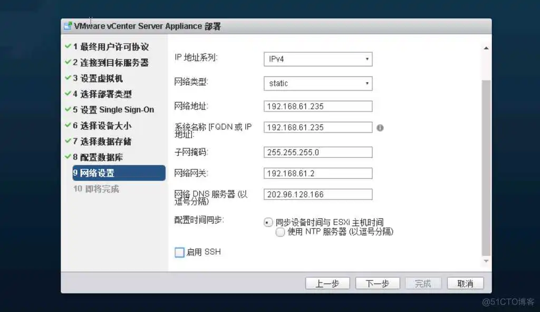The image size is (540, 312).
Task: Go to step 7 选择数据存储
Action: (102, 142)
